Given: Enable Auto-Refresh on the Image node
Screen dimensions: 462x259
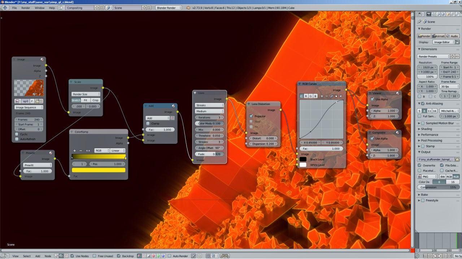Looking at the screenshot, I should (17, 139).
